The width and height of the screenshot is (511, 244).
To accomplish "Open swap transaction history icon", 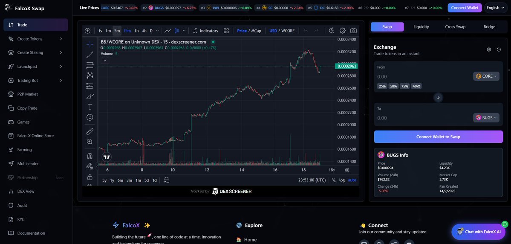I will coord(499,49).
